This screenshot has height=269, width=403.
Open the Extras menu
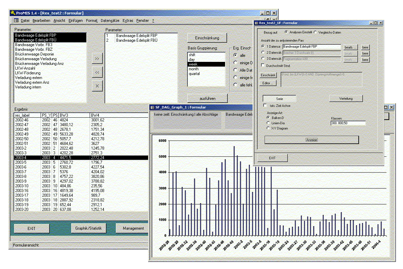[x=128, y=21]
